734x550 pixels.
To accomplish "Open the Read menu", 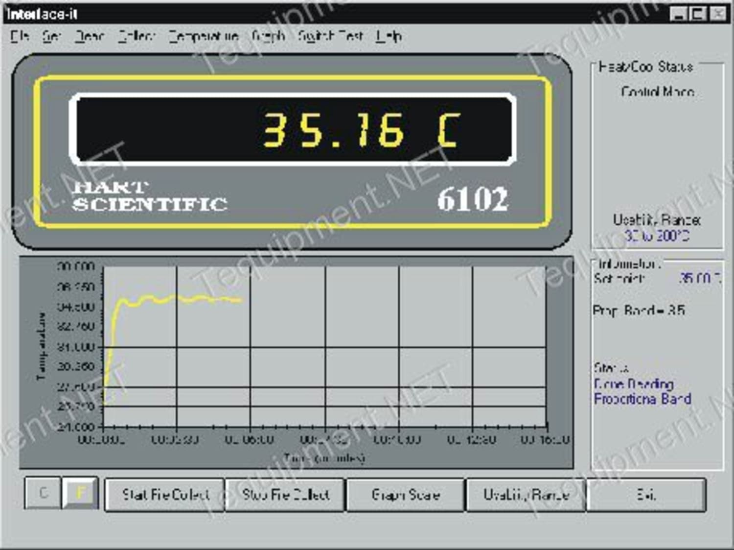I will point(91,36).
